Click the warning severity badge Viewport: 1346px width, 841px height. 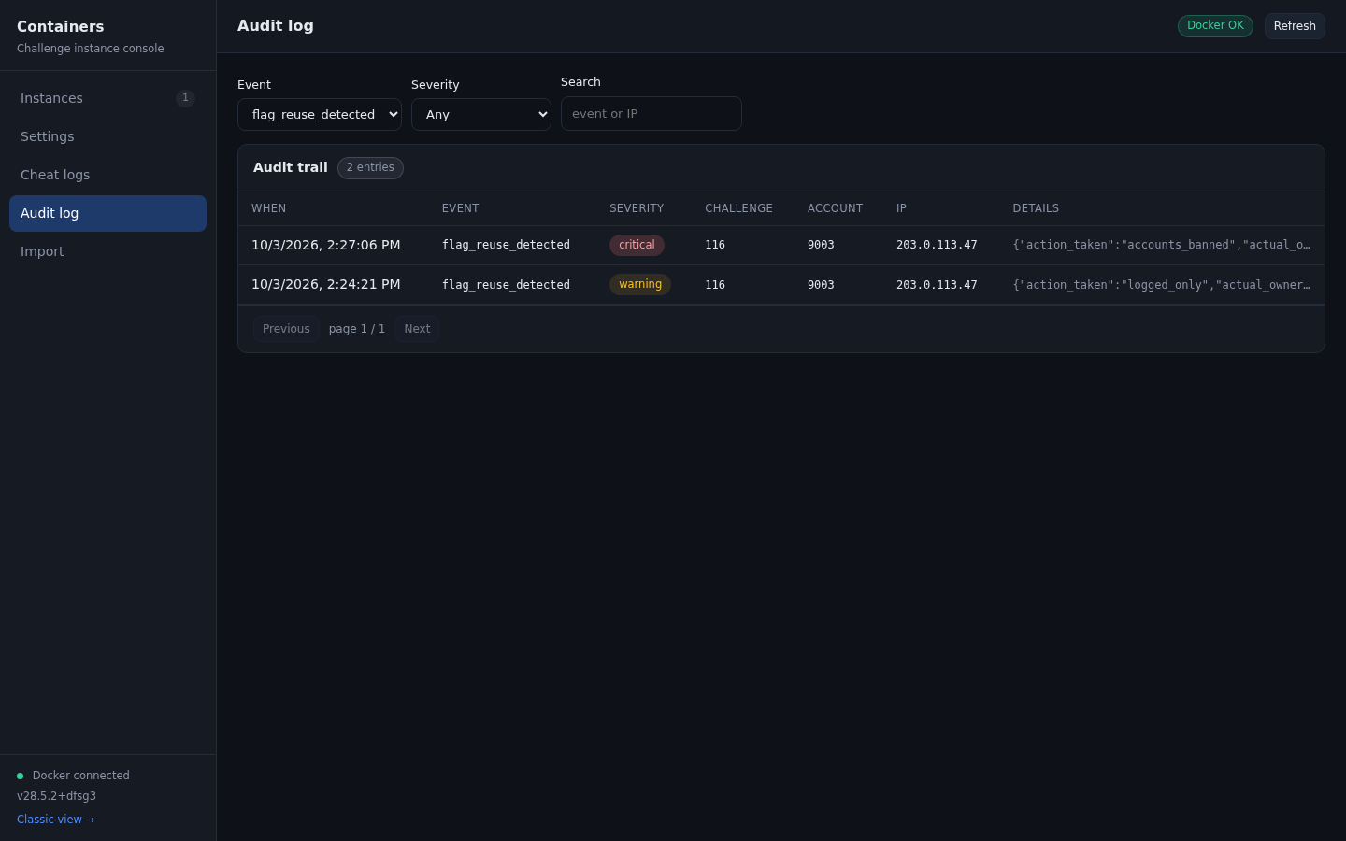640,284
